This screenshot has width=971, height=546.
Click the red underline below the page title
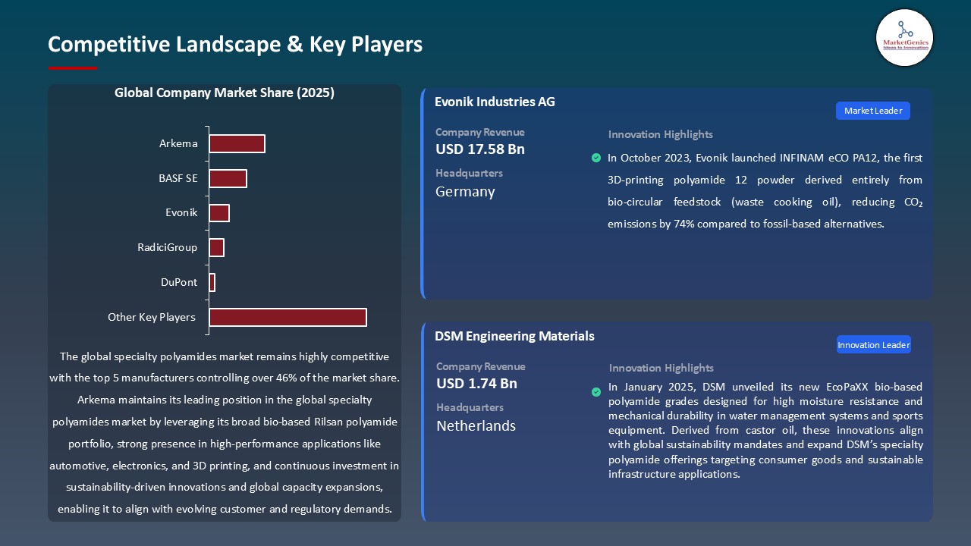(72, 66)
